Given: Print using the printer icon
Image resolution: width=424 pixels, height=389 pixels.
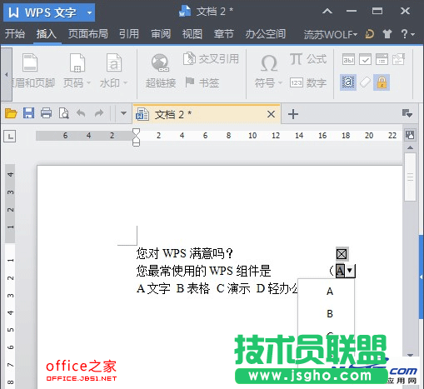Looking at the screenshot, I should [46, 113].
